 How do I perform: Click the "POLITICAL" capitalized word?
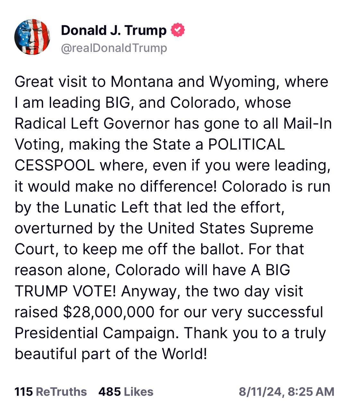pyautogui.click(x=246, y=144)
